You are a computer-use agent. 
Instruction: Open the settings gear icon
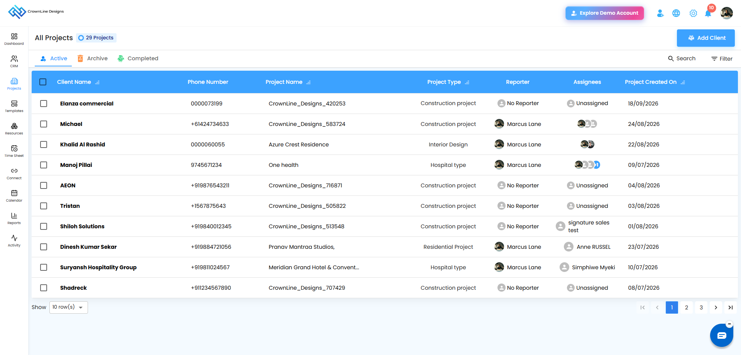pyautogui.click(x=693, y=13)
